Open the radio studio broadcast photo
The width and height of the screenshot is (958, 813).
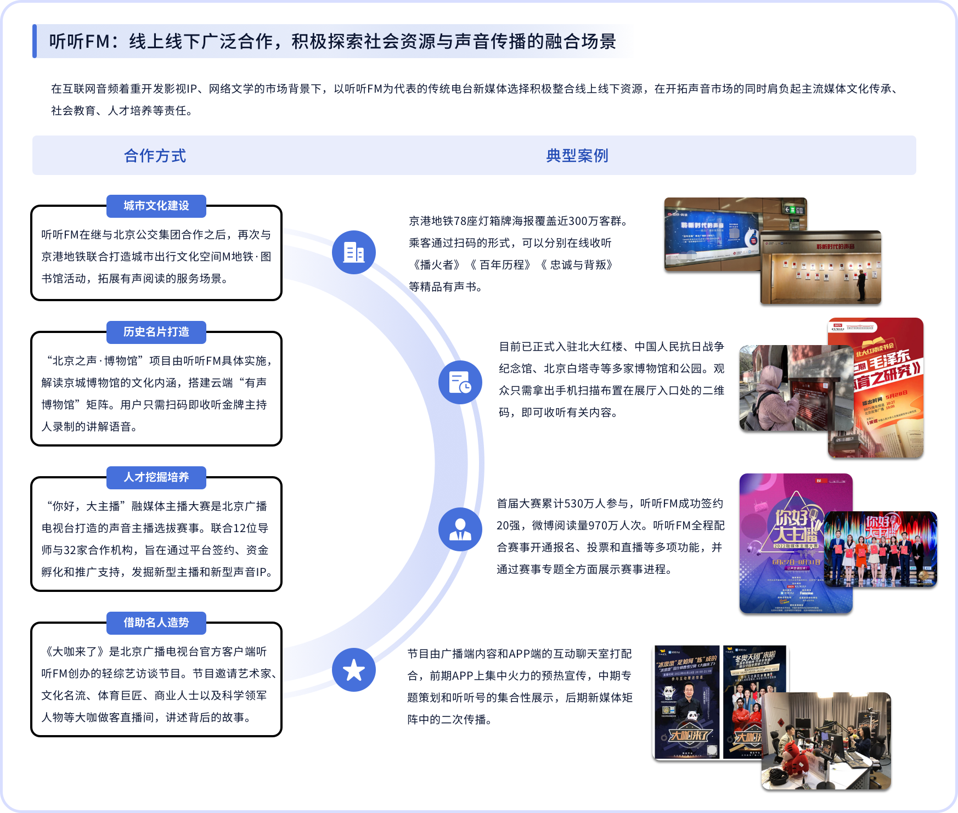tap(826, 741)
